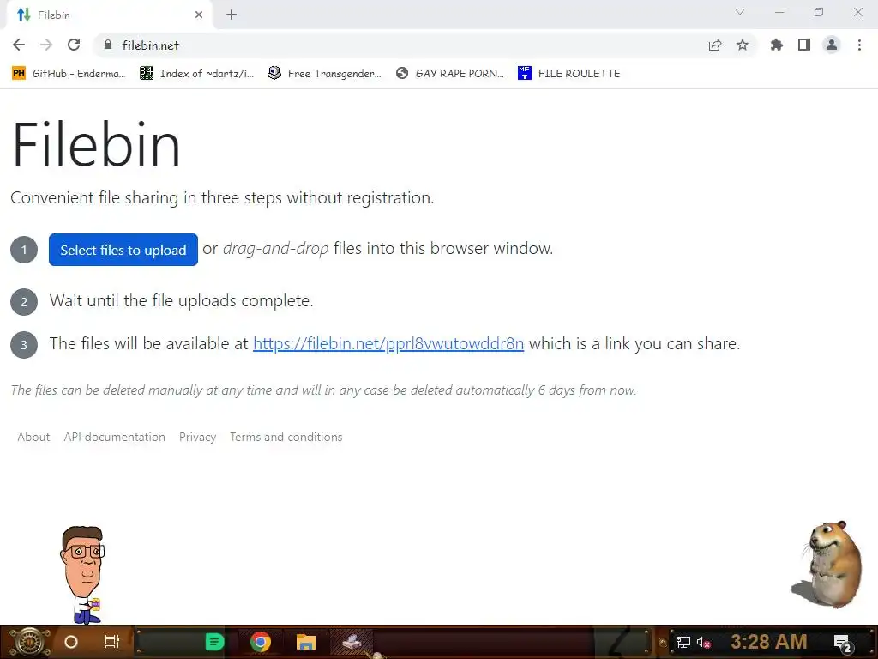This screenshot has width=878, height=659.
Task: Click the 'Wait until the file uploads complete.' text
Action: pos(182,301)
